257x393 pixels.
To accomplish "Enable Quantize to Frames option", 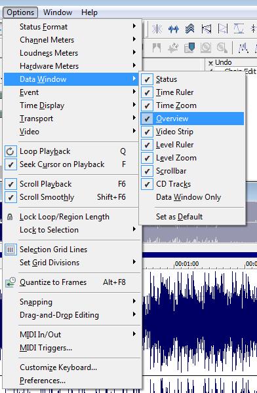I will 71,282.
